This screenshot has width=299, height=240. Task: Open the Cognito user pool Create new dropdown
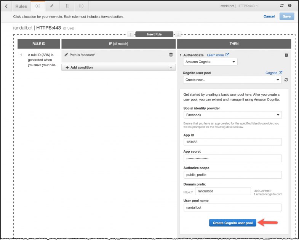coord(232,80)
